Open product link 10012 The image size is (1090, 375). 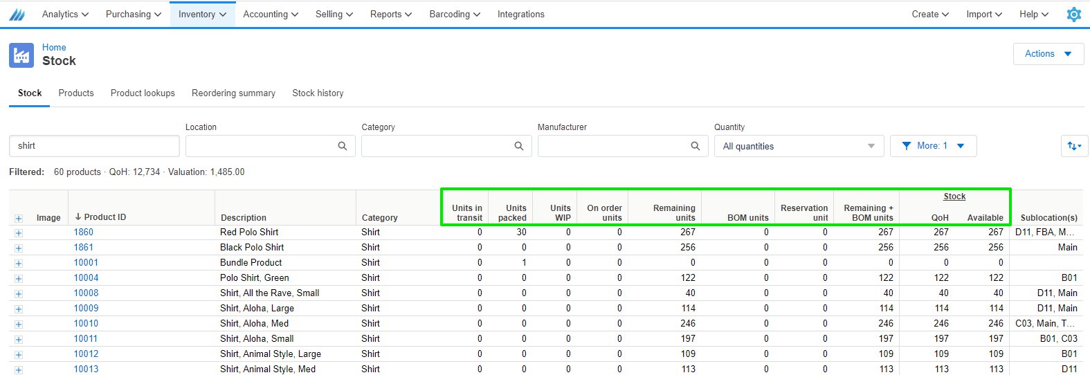click(87, 354)
